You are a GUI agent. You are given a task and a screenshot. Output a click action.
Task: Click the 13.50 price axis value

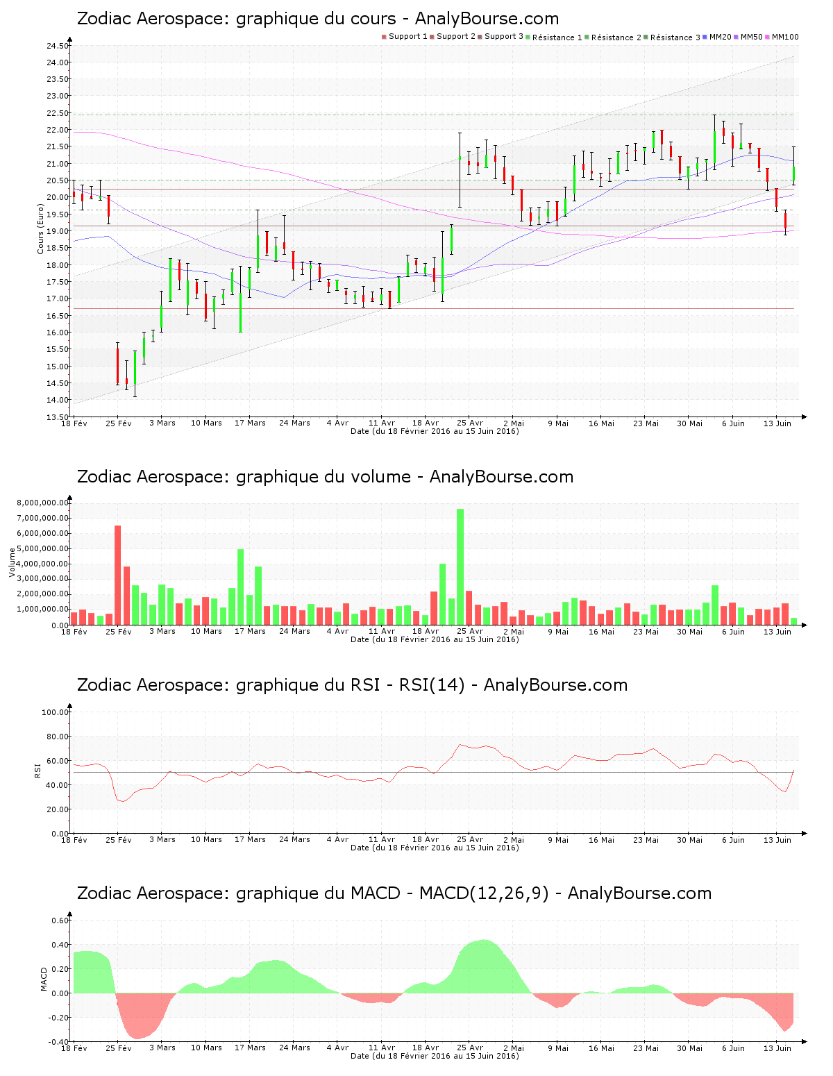point(58,417)
